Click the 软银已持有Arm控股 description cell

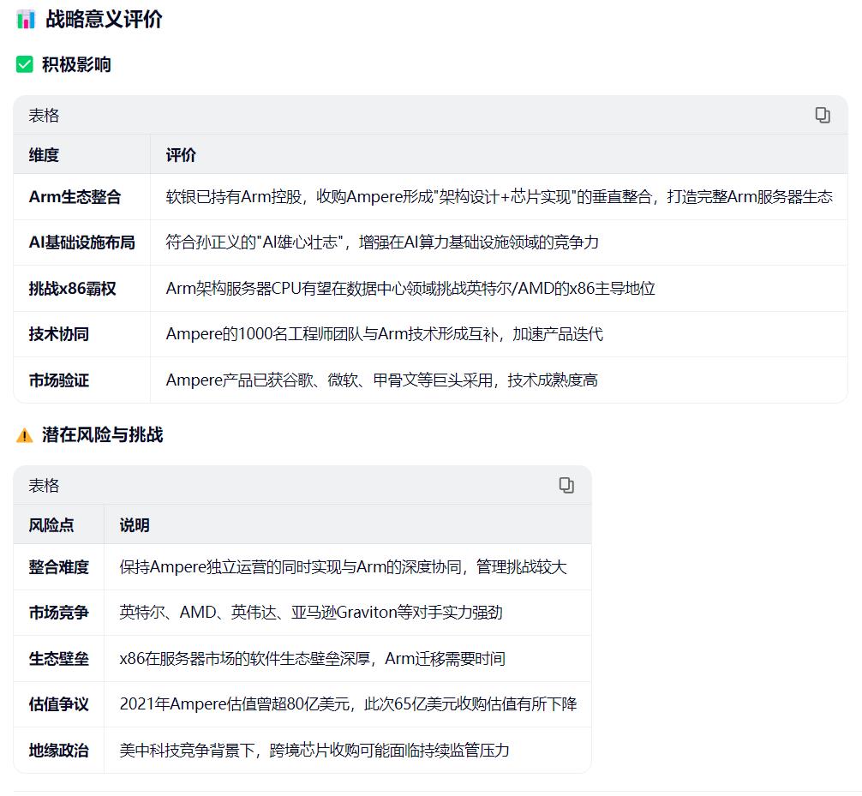coord(500,197)
